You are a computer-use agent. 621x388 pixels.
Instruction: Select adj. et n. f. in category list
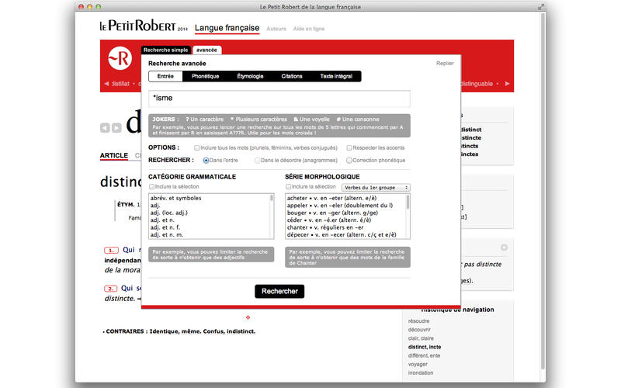coord(165,227)
